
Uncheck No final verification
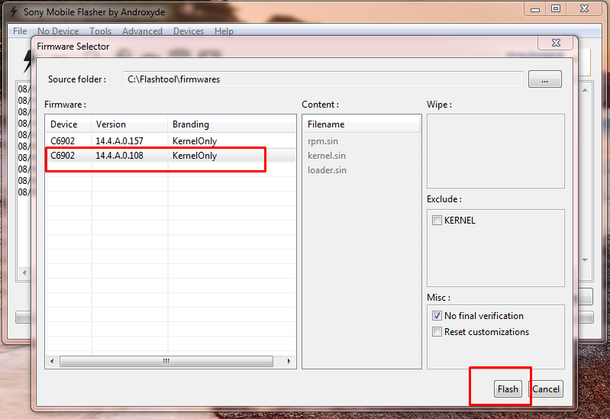pos(437,315)
